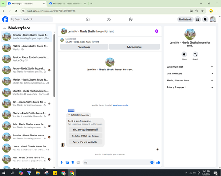Image resolution: width=221 pixels, height=176 pixels.
Task: Open Marlon conversation in chat list
Action: tap(27, 81)
